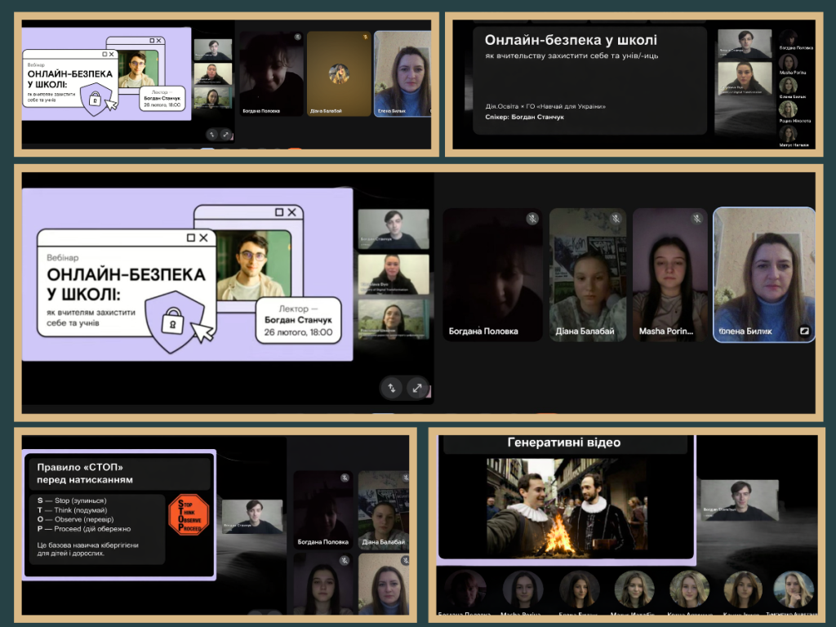The image size is (836, 627).
Task: Click the red STOP sign graphic
Action: point(189,514)
